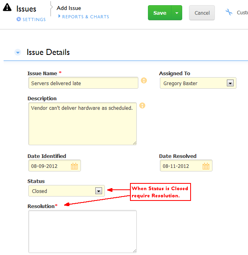
Task: Click the Issues breadcrumb title
Action: tap(26, 9)
